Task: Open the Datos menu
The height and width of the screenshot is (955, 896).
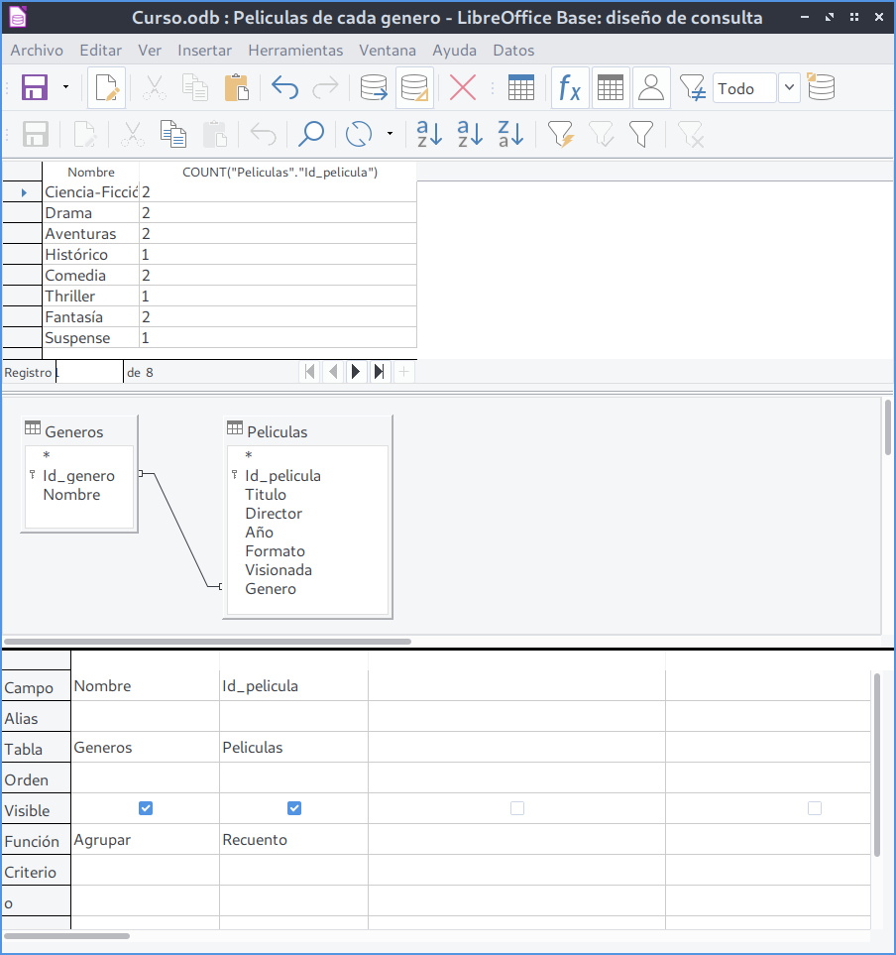Action: click(x=513, y=50)
